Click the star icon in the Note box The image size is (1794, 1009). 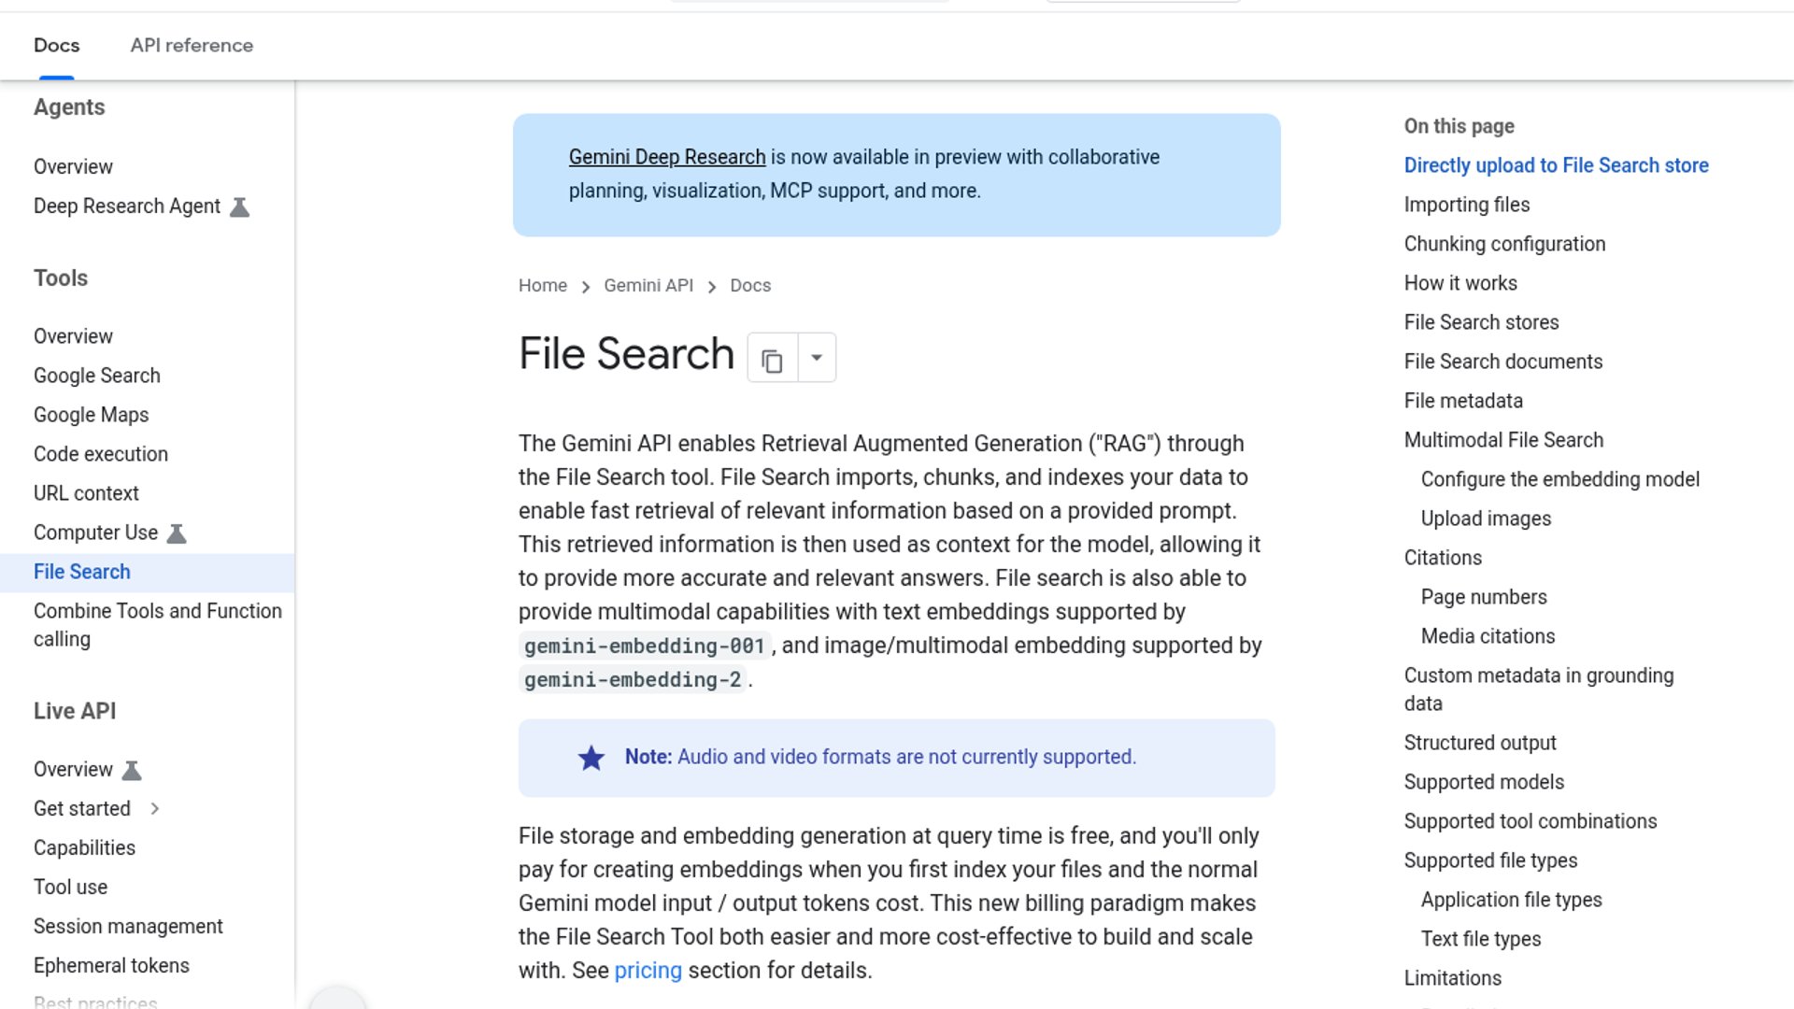coord(591,758)
